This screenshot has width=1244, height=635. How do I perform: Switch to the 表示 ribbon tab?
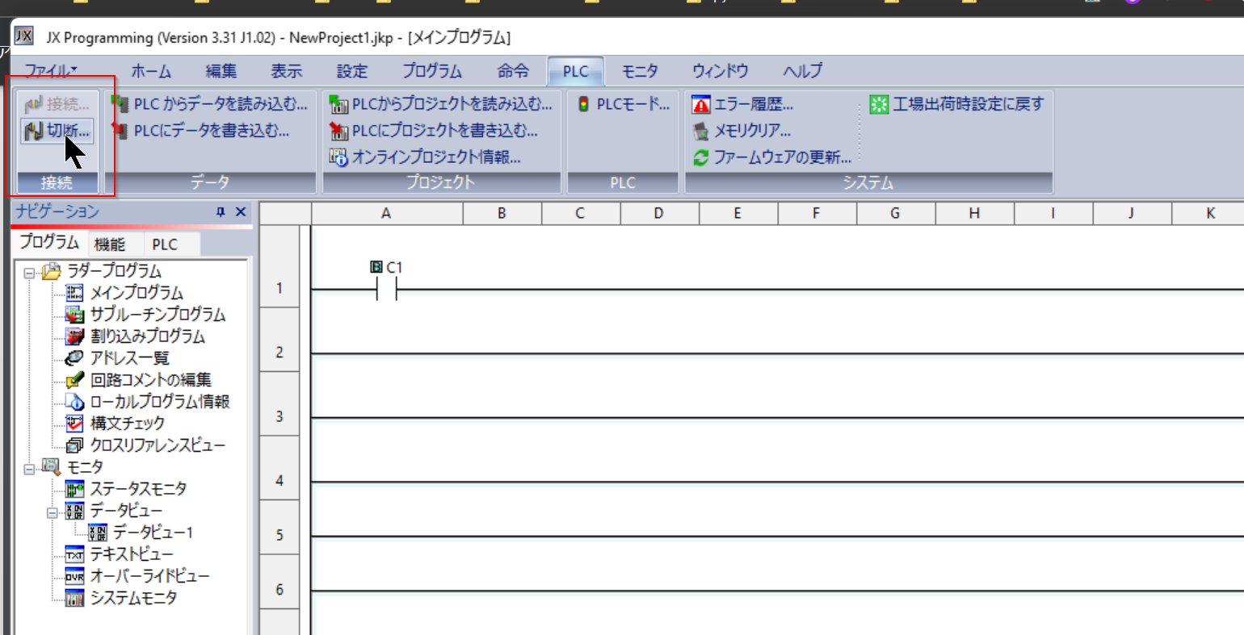(286, 71)
